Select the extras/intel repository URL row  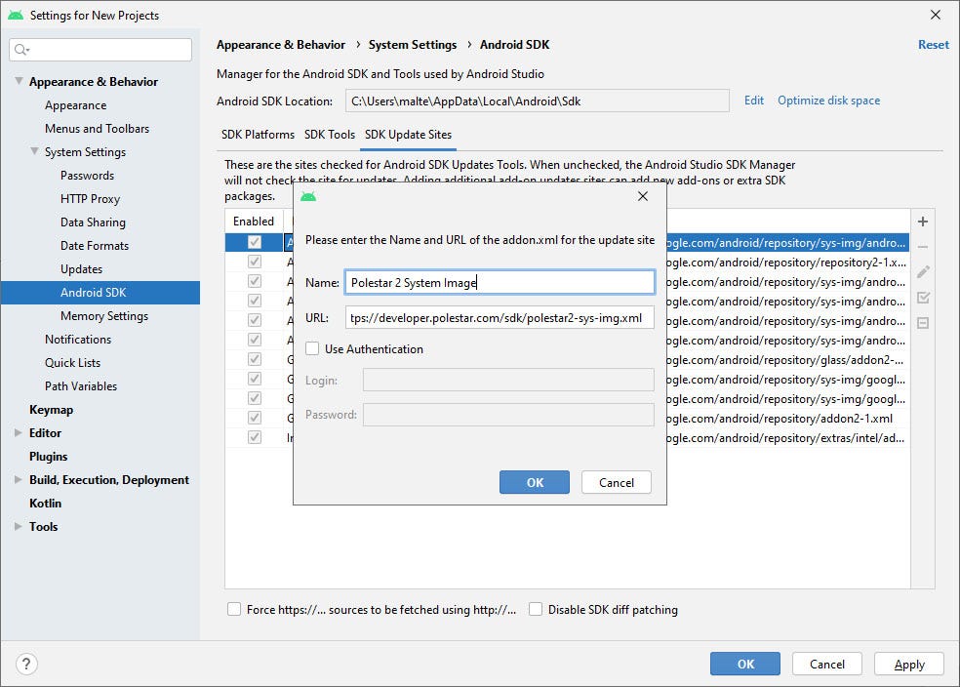click(x=783, y=438)
